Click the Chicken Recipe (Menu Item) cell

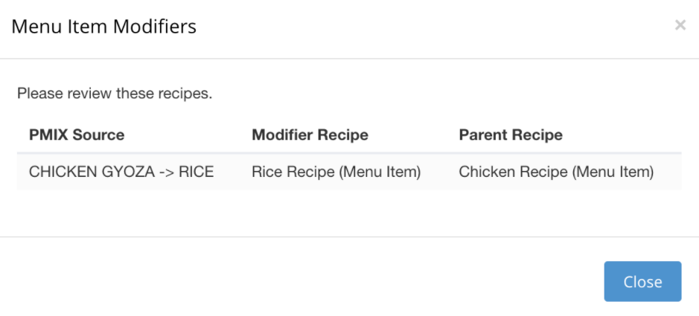[556, 172]
